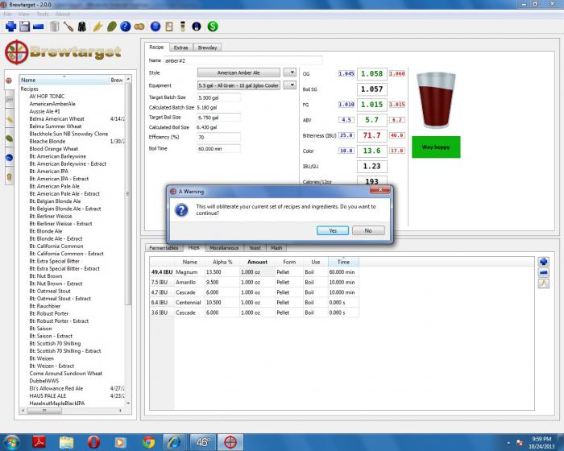Click the blue sphere toolbar icon
Viewport: 564px width, 451px height.
point(156,27)
